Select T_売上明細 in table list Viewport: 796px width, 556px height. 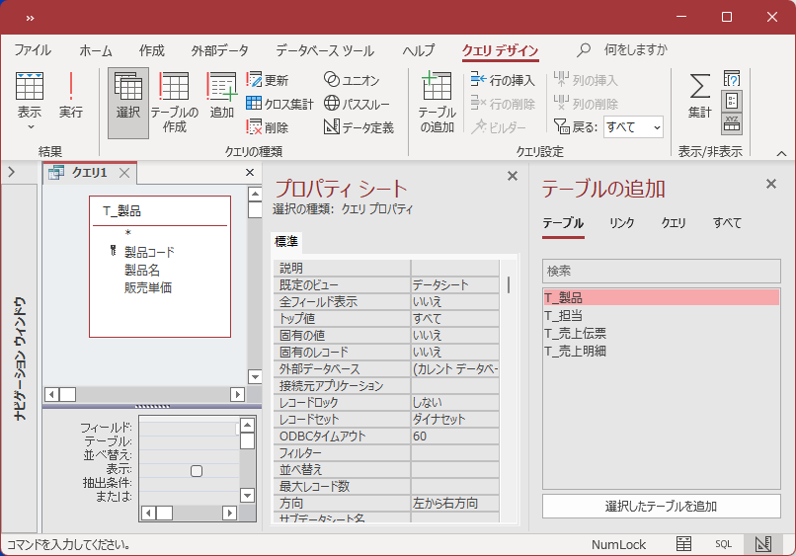(661, 351)
